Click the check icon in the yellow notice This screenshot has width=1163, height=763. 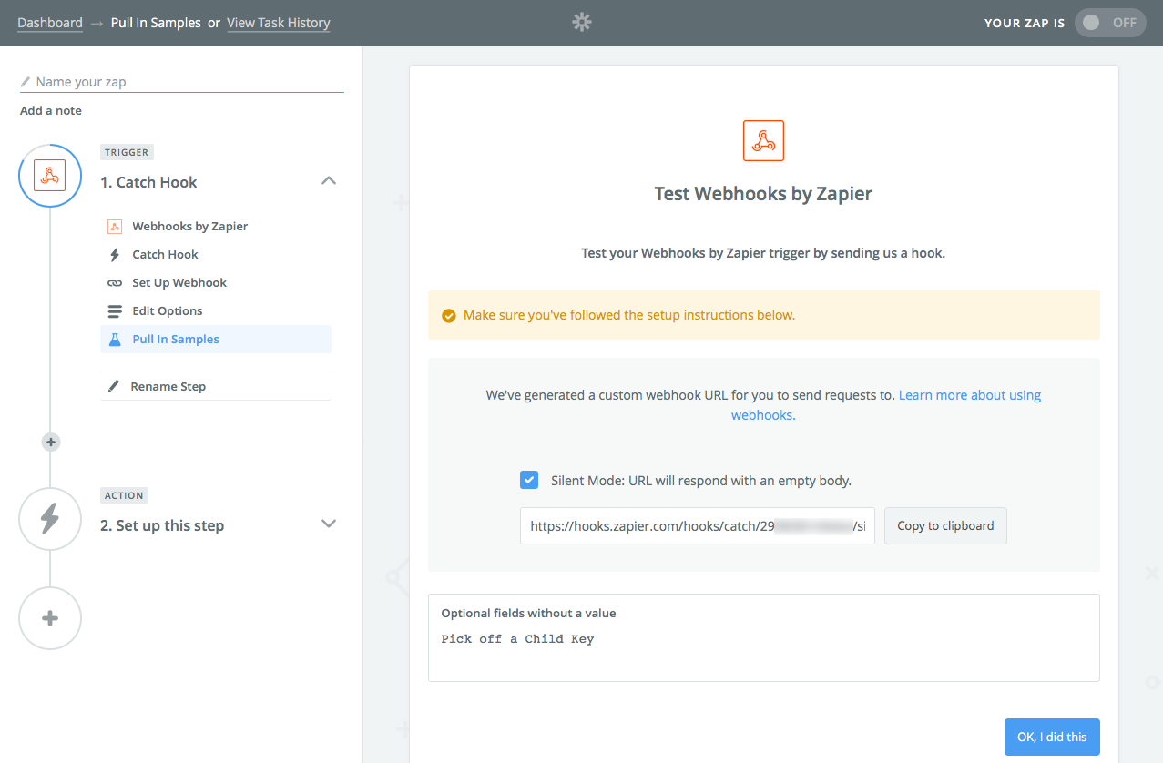[448, 316]
